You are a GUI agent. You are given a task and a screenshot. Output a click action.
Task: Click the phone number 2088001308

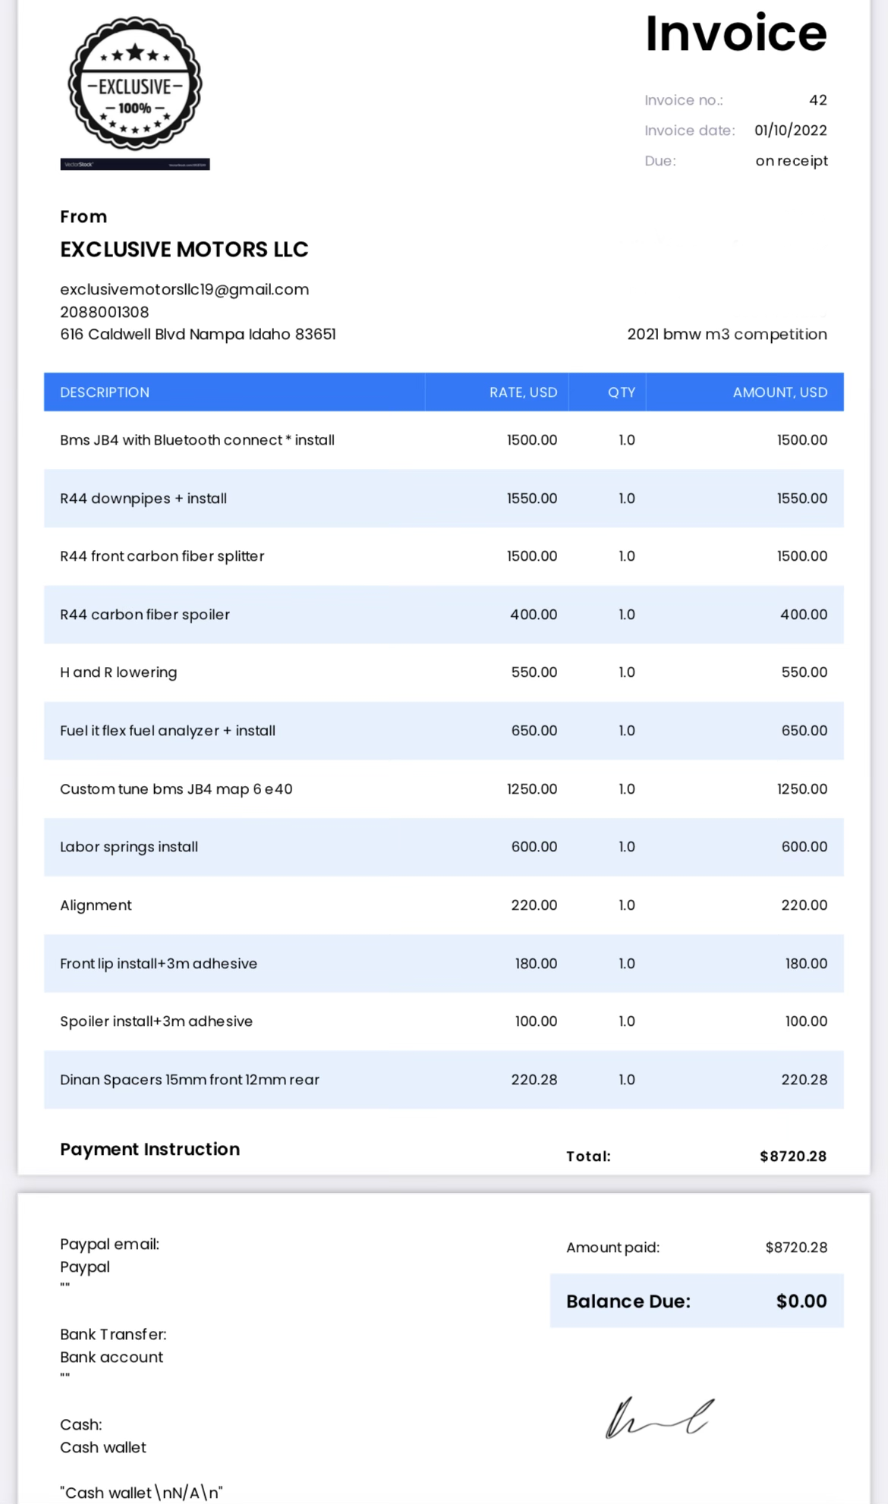(105, 312)
